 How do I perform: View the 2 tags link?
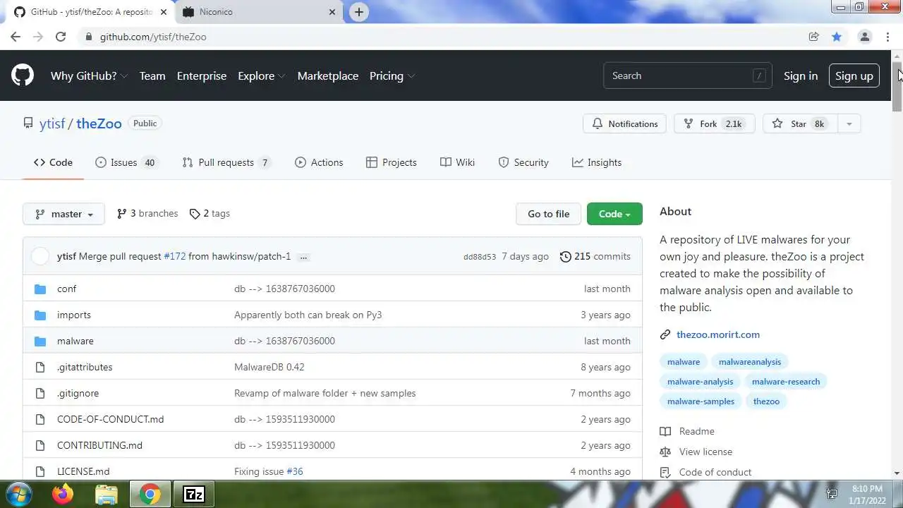(210, 214)
